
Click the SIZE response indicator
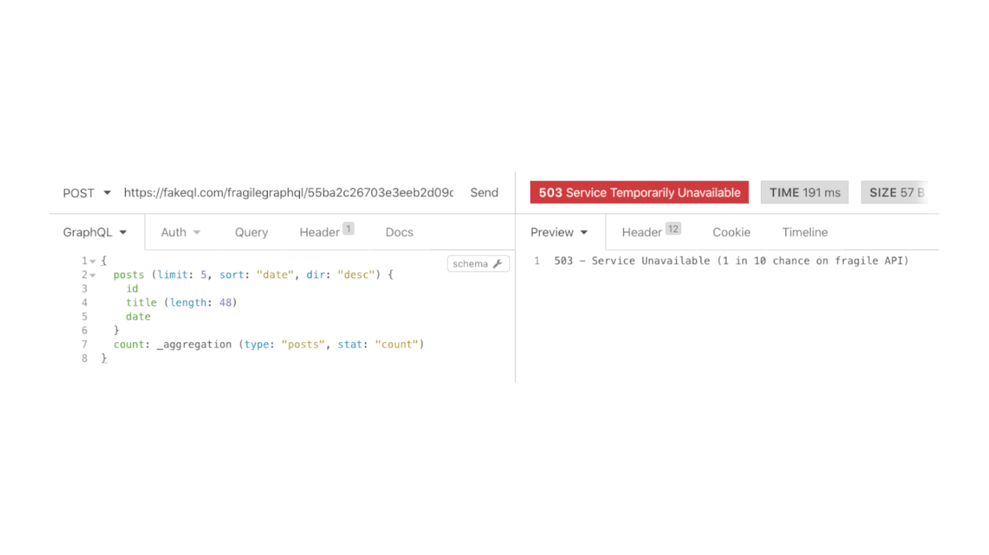(895, 192)
